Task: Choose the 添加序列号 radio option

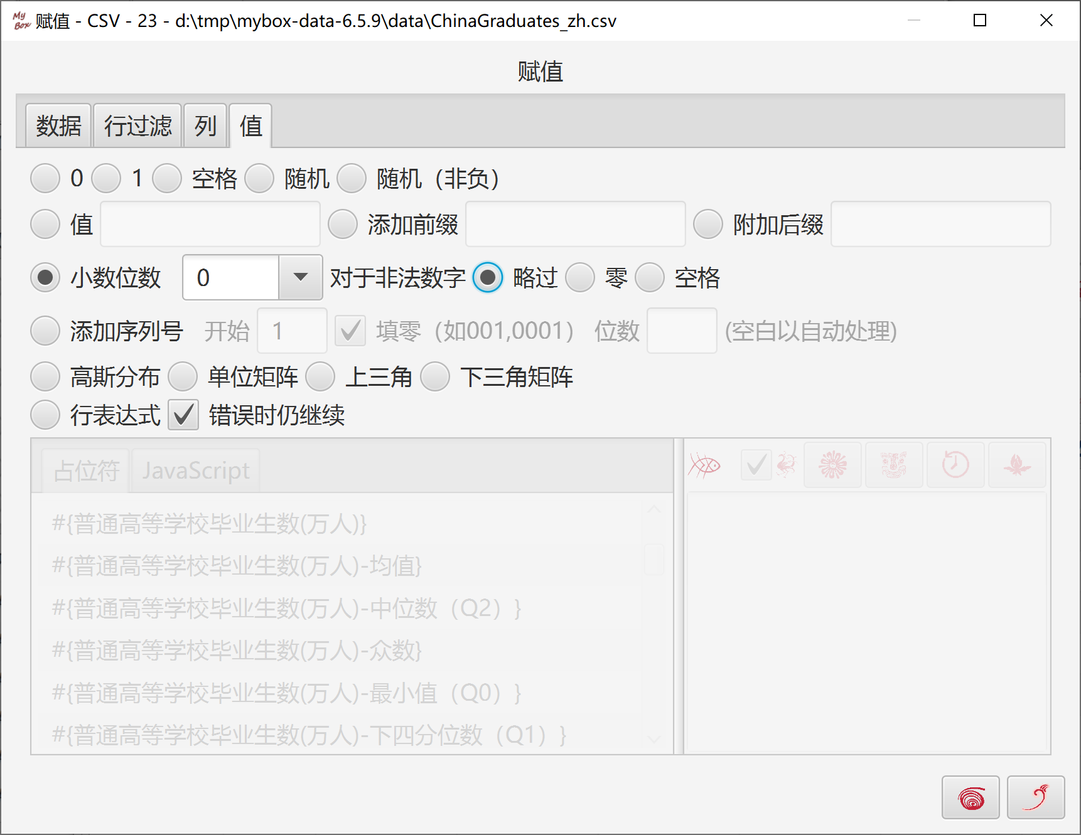Action: 45,331
